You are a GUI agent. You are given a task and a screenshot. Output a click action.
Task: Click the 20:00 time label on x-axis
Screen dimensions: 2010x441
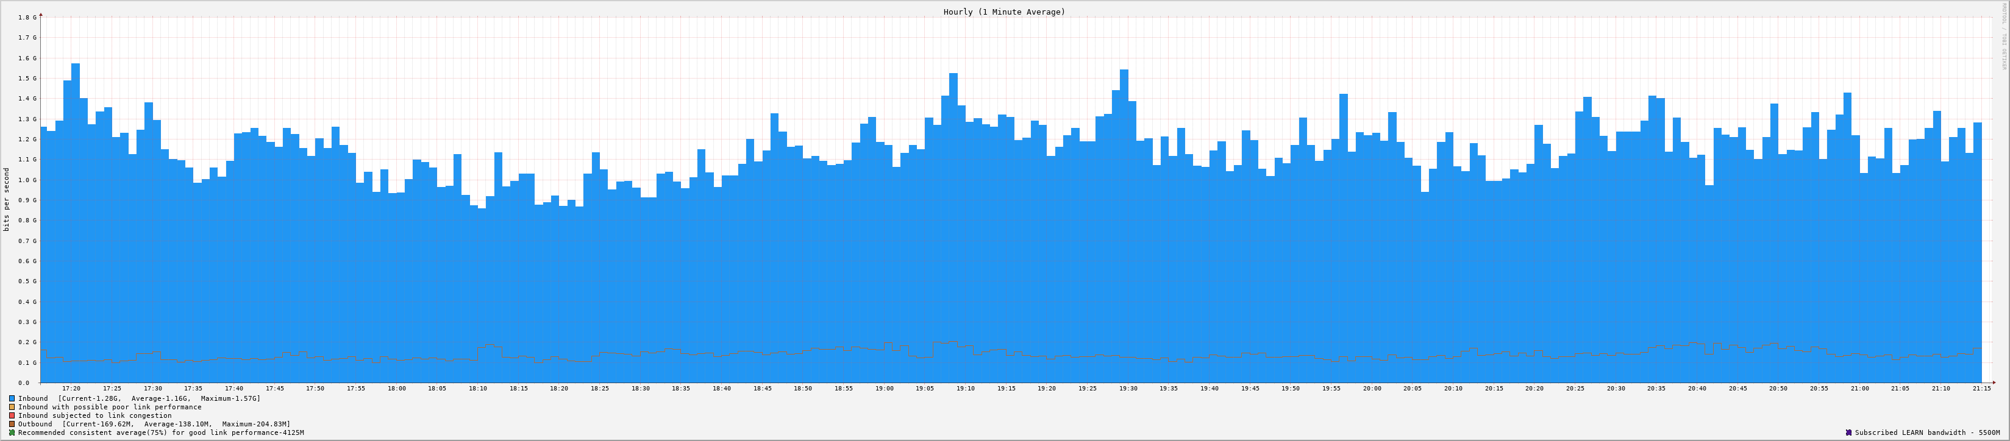1372,388
